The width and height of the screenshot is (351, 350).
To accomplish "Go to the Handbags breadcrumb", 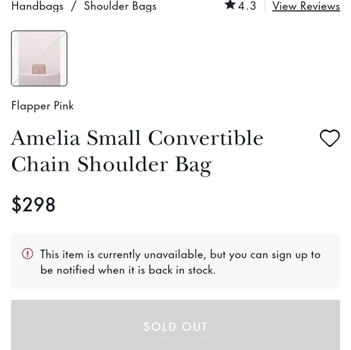I will point(38,6).
